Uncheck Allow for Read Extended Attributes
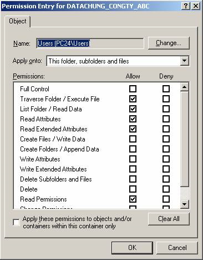 coord(133,129)
